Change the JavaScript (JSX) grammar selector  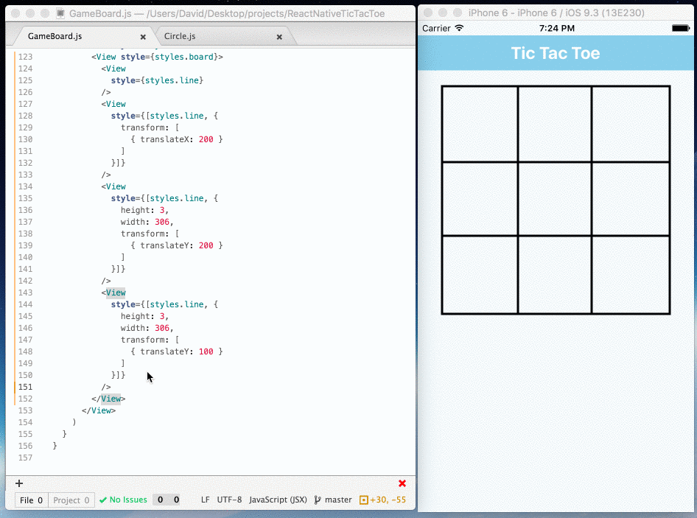click(278, 500)
